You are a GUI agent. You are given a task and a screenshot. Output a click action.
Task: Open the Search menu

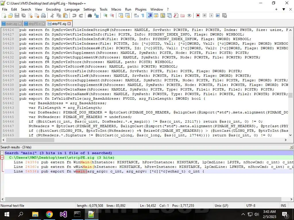click(x=26, y=9)
